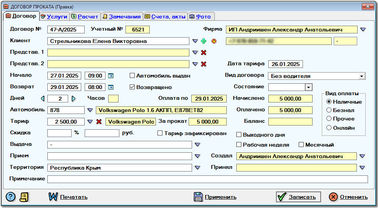This screenshot has height=208, width=378.
Task: Decrease days with left arrow
Action: tap(43, 99)
